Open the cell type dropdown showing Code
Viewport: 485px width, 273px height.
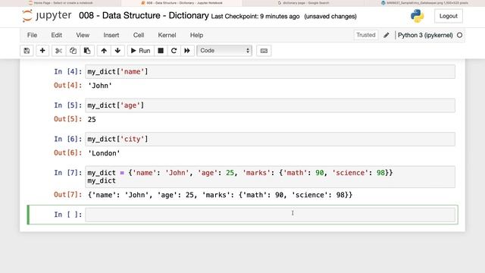click(224, 51)
